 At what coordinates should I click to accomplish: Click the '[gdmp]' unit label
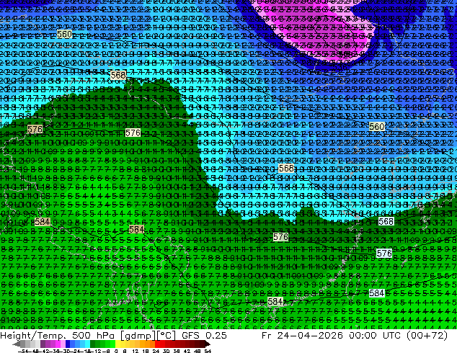pyautogui.click(x=138, y=336)
